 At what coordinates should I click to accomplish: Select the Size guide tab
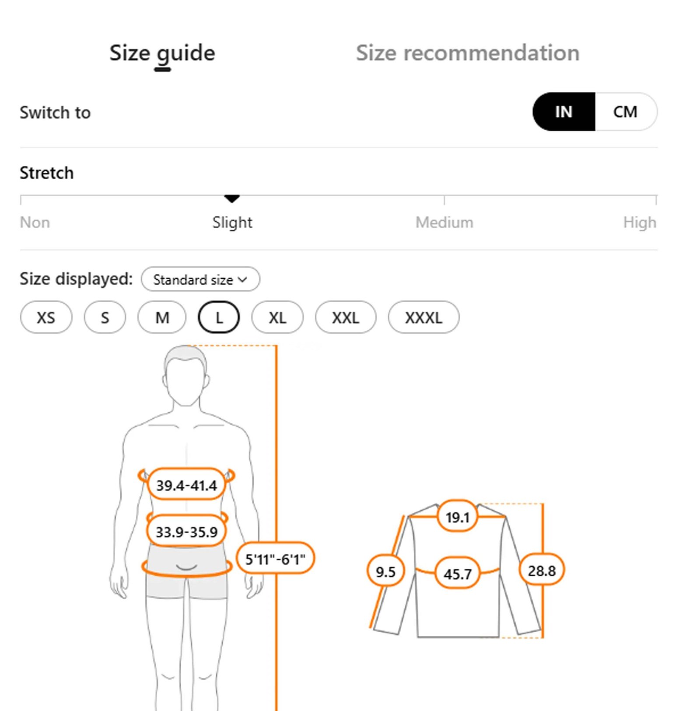pos(162,53)
